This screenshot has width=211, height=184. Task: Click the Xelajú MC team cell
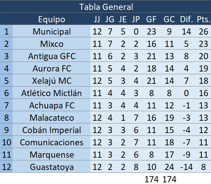(x=52, y=81)
